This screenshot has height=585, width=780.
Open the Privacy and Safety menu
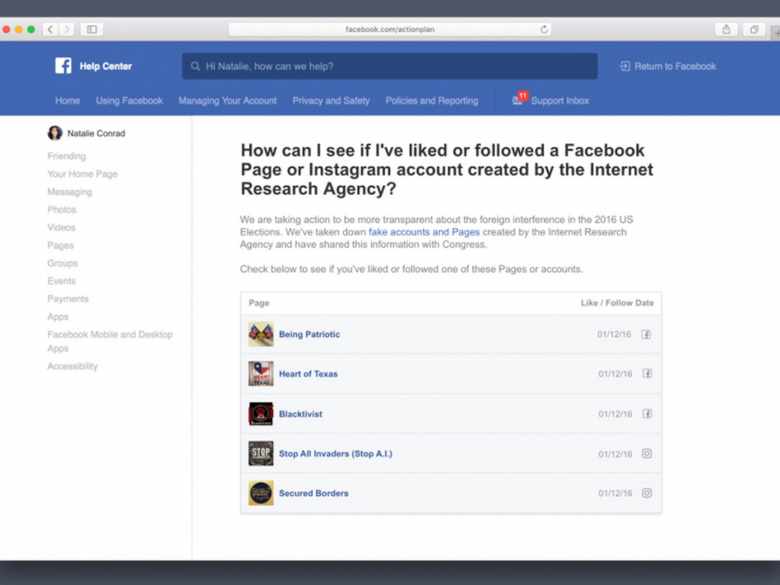point(331,101)
